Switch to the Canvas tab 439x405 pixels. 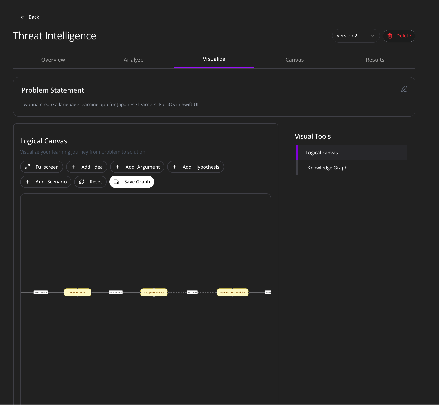(294, 60)
